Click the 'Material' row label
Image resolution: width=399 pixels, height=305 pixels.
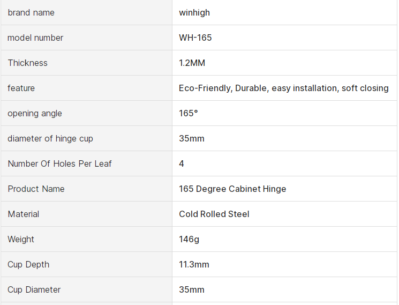(24, 214)
